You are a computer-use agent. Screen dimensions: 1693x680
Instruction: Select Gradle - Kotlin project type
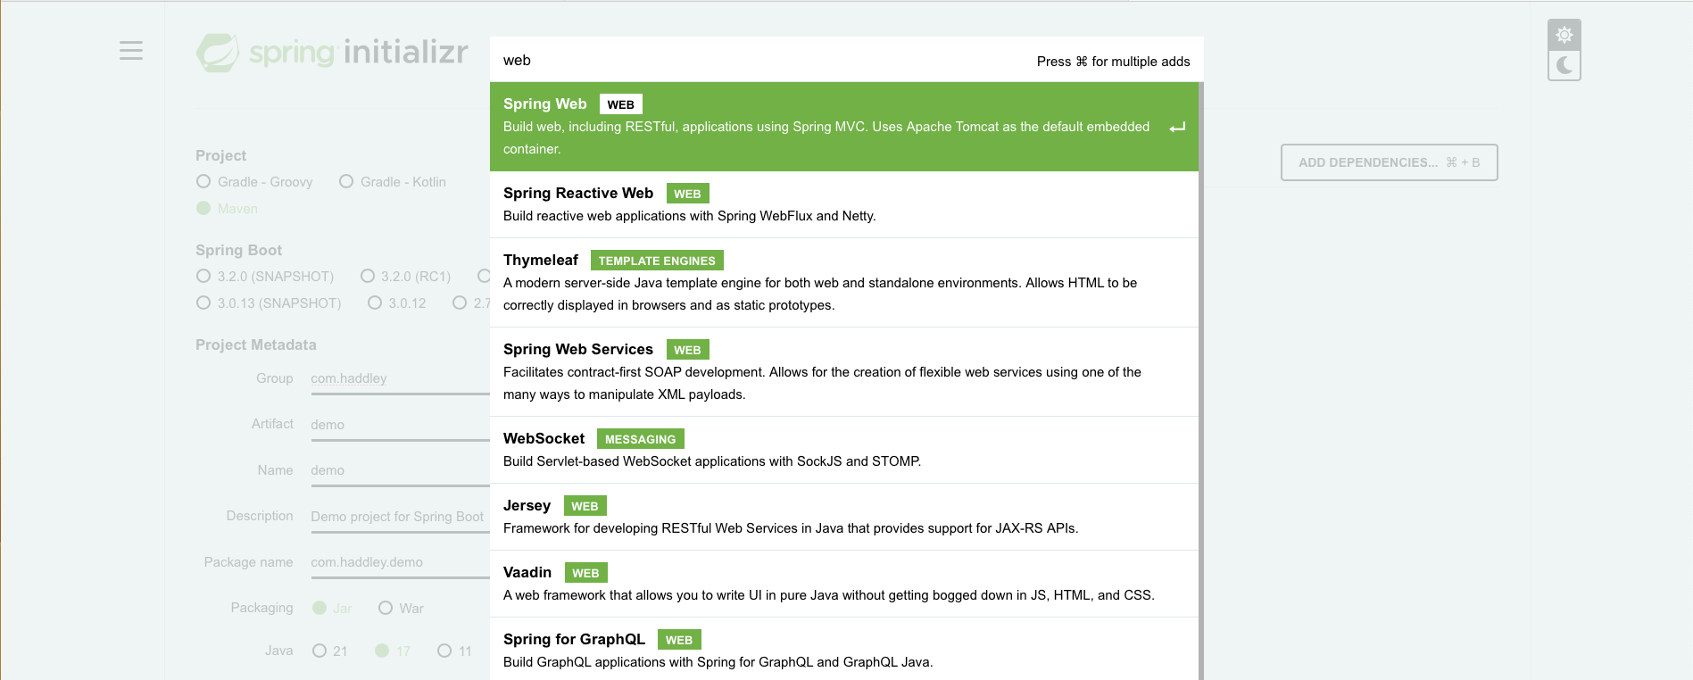coord(346,182)
